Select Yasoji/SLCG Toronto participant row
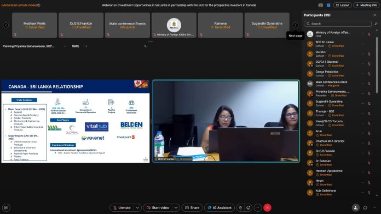381x214 pixels. click(339, 123)
